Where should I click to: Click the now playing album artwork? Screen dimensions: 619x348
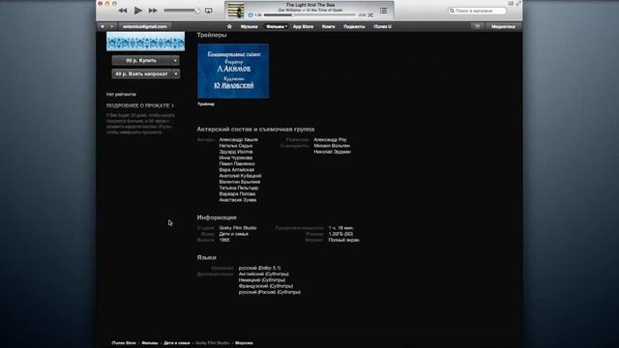(236, 11)
